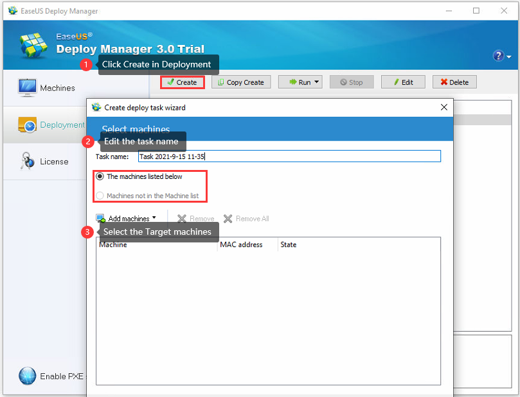Click the Remove All button
The image size is (520, 397).
coord(246,219)
